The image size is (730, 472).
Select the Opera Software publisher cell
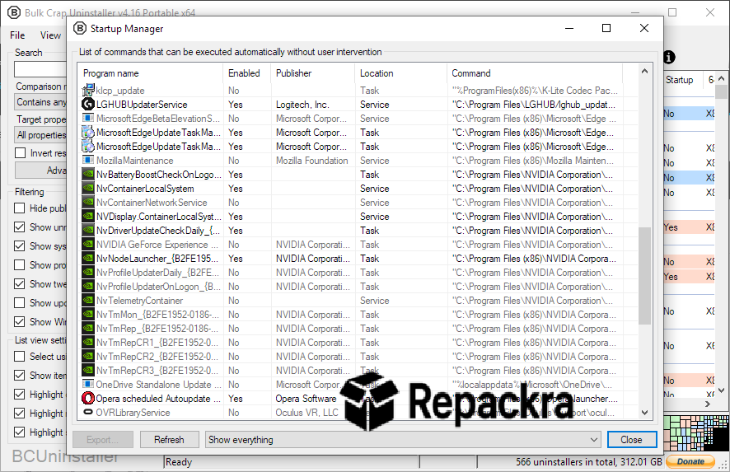(x=306, y=398)
